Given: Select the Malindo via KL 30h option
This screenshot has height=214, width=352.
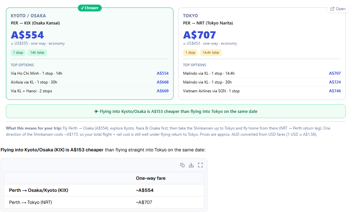Looking at the screenshot, I should [262, 82].
